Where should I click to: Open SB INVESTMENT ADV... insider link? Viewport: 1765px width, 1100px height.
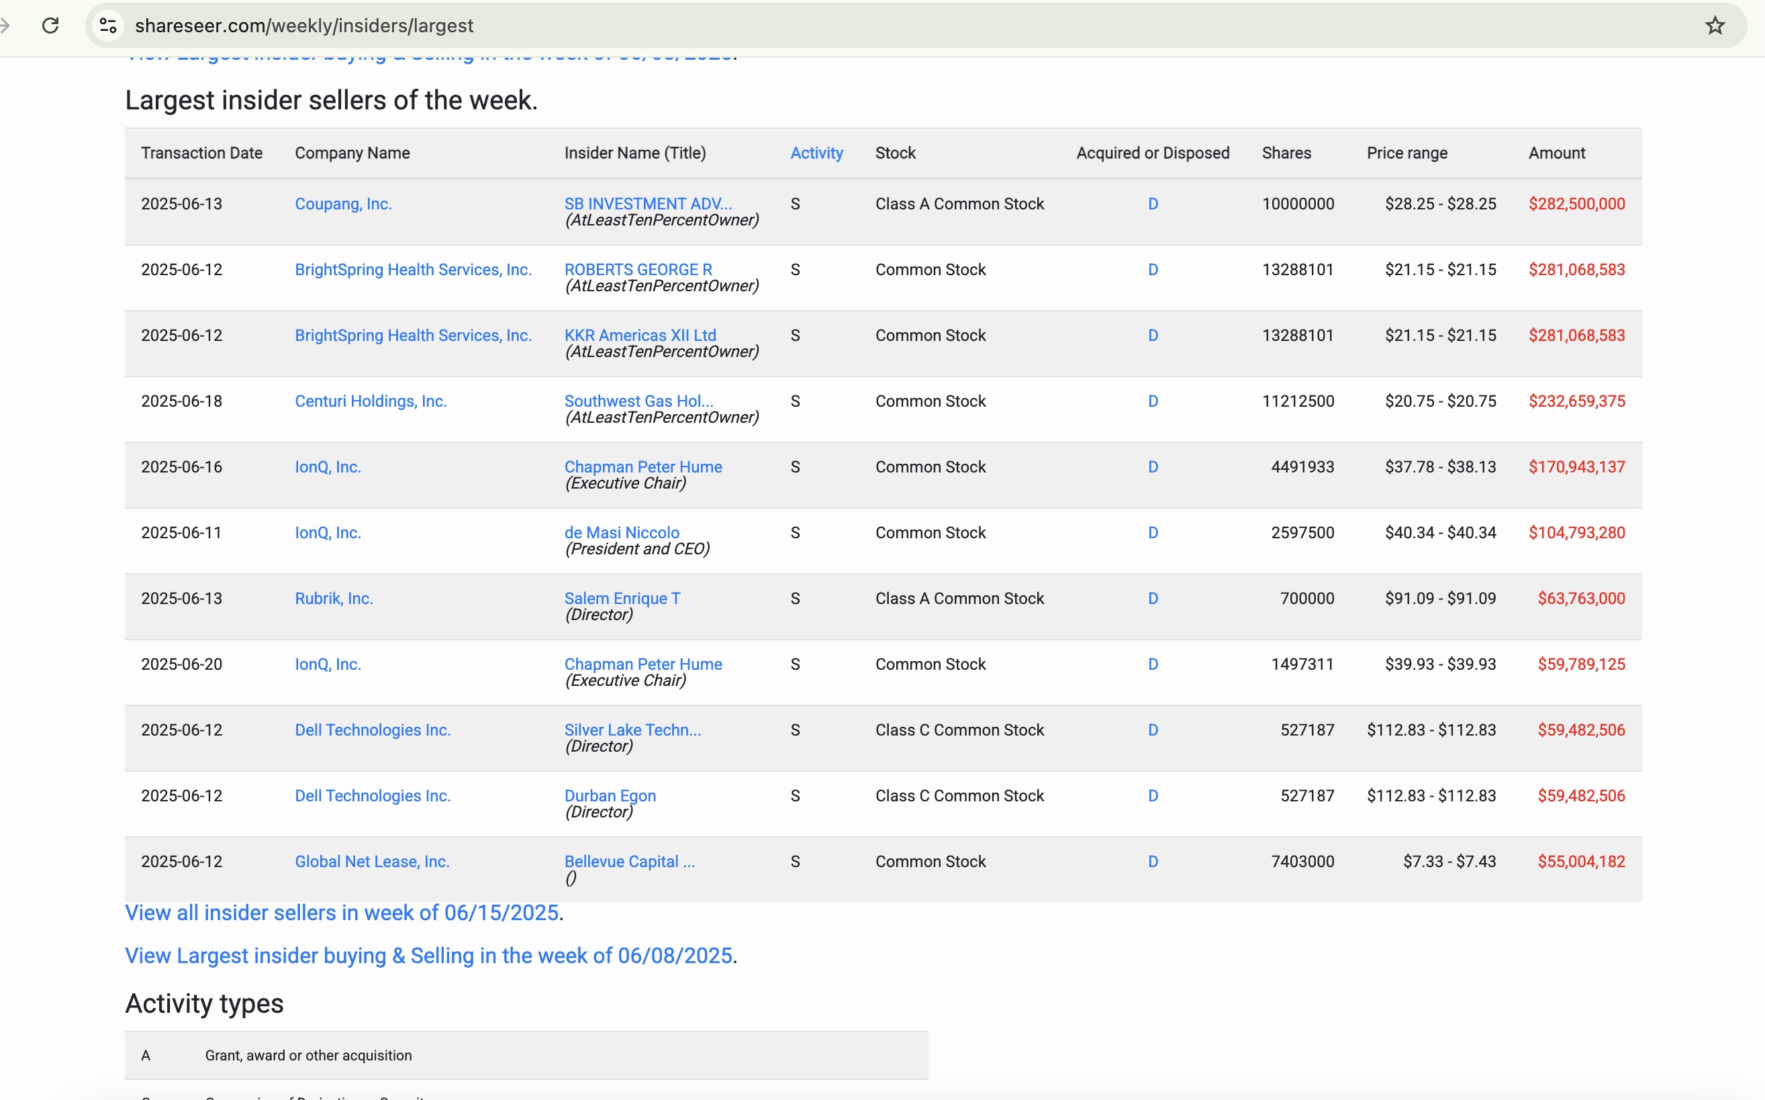pos(647,204)
